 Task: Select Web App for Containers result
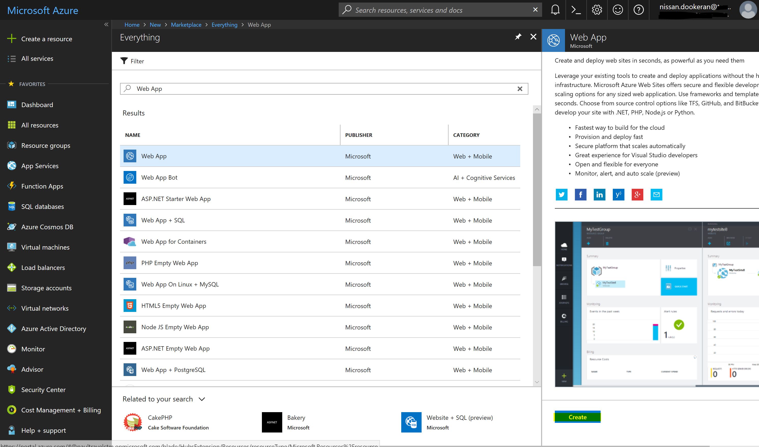(x=174, y=242)
